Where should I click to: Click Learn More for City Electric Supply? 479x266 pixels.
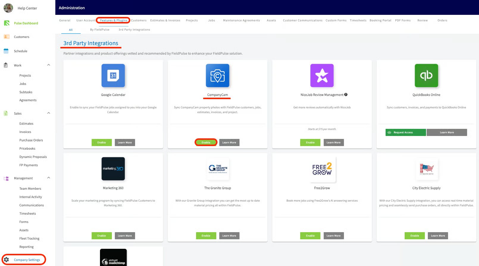click(x=438, y=236)
